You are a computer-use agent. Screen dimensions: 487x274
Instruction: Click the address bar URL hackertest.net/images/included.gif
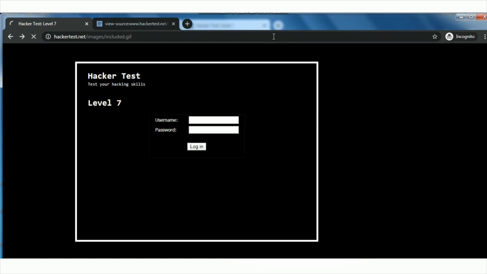[93, 37]
